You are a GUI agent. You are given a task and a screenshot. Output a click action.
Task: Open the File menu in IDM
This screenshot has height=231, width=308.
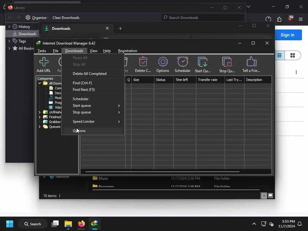click(x=56, y=51)
